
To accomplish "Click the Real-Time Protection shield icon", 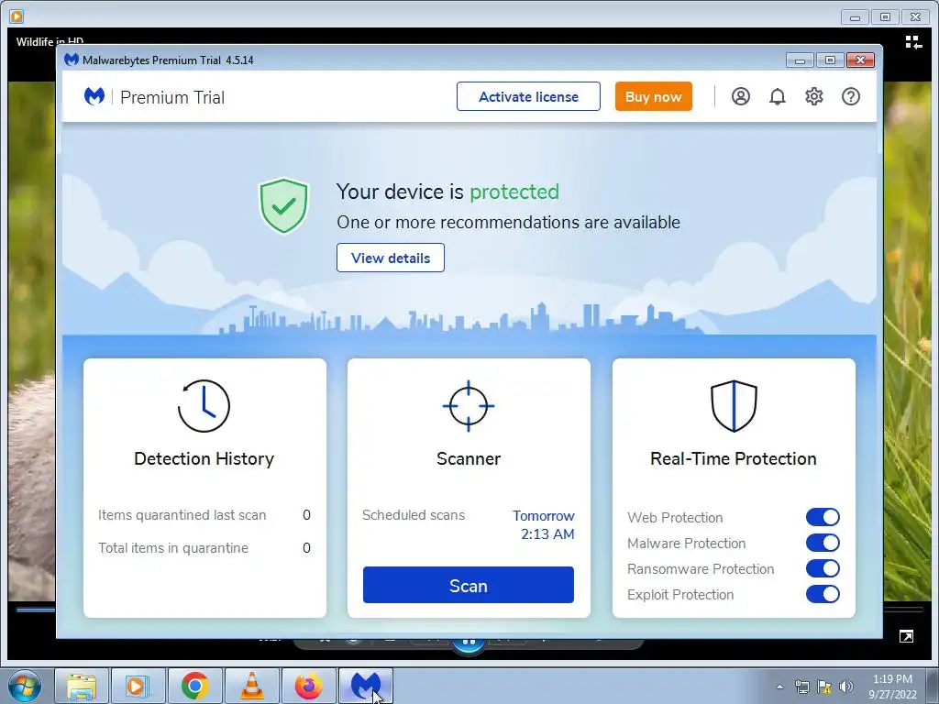I will coord(734,406).
